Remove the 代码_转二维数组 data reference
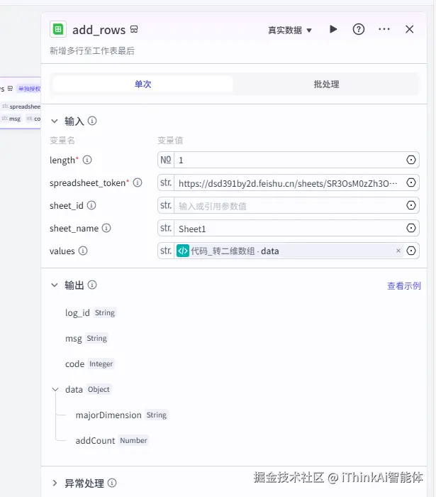 [x=398, y=251]
